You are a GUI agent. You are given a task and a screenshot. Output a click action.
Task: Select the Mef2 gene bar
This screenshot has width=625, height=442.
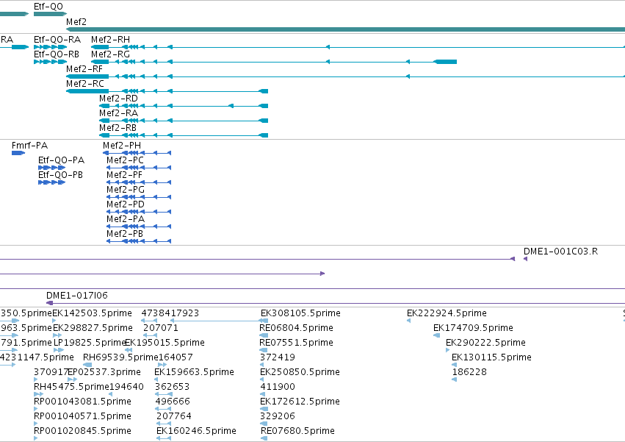[346, 29]
